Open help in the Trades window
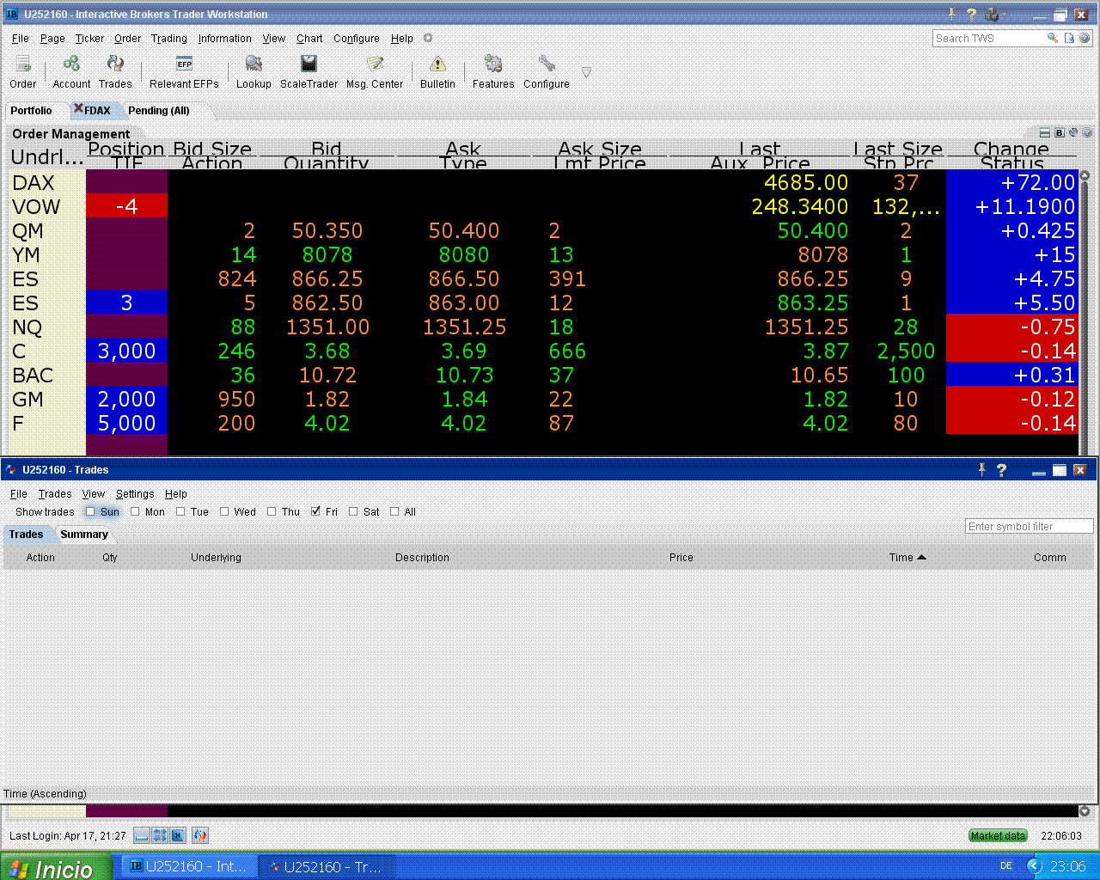 click(x=1001, y=470)
